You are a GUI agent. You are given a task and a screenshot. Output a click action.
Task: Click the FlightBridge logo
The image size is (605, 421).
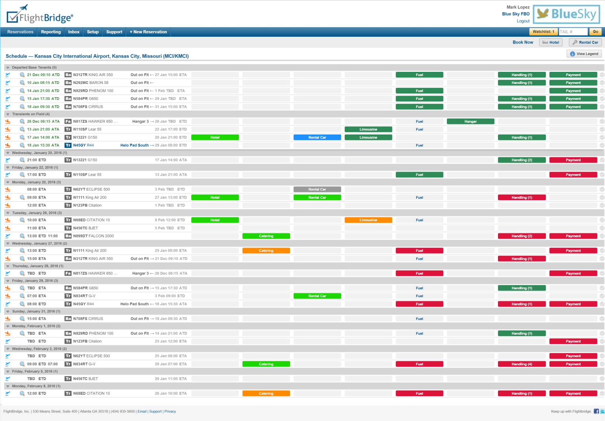pyautogui.click(x=40, y=14)
